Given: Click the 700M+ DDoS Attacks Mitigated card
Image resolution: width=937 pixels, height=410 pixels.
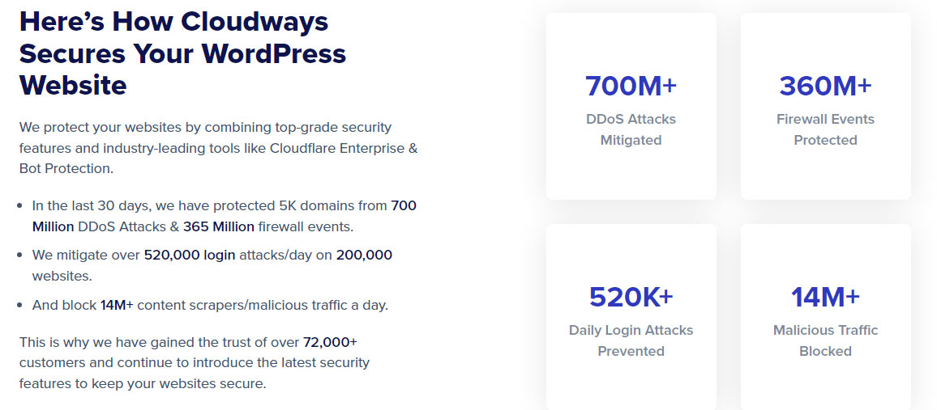Looking at the screenshot, I should tap(631, 106).
